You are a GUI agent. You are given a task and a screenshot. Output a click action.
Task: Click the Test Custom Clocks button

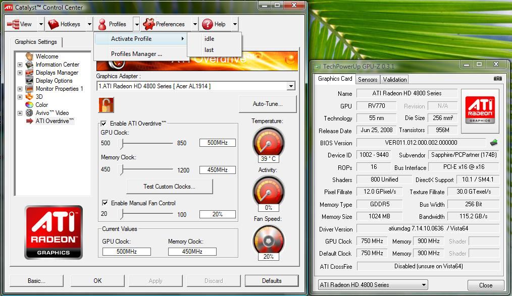pyautogui.click(x=170, y=187)
